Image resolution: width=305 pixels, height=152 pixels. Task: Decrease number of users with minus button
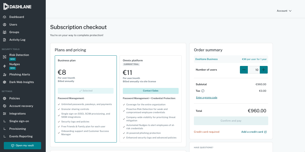click(x=244, y=70)
